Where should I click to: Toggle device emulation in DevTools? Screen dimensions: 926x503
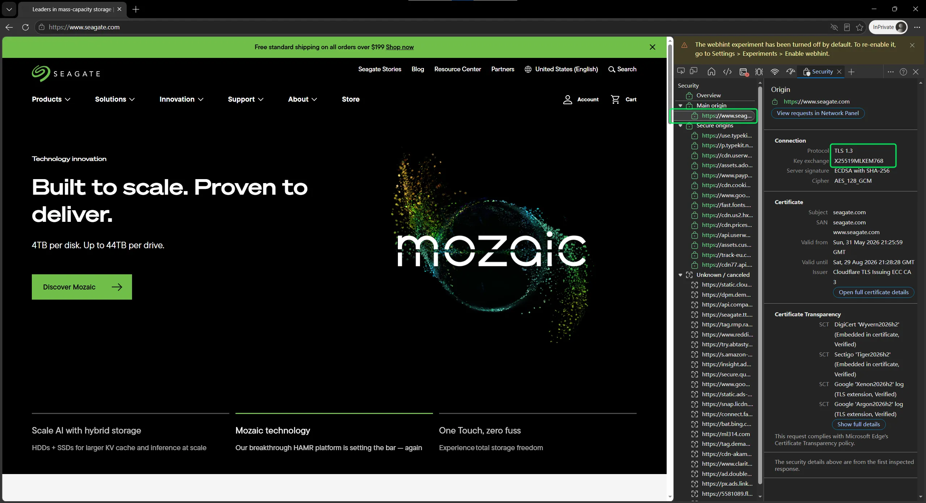coord(693,72)
